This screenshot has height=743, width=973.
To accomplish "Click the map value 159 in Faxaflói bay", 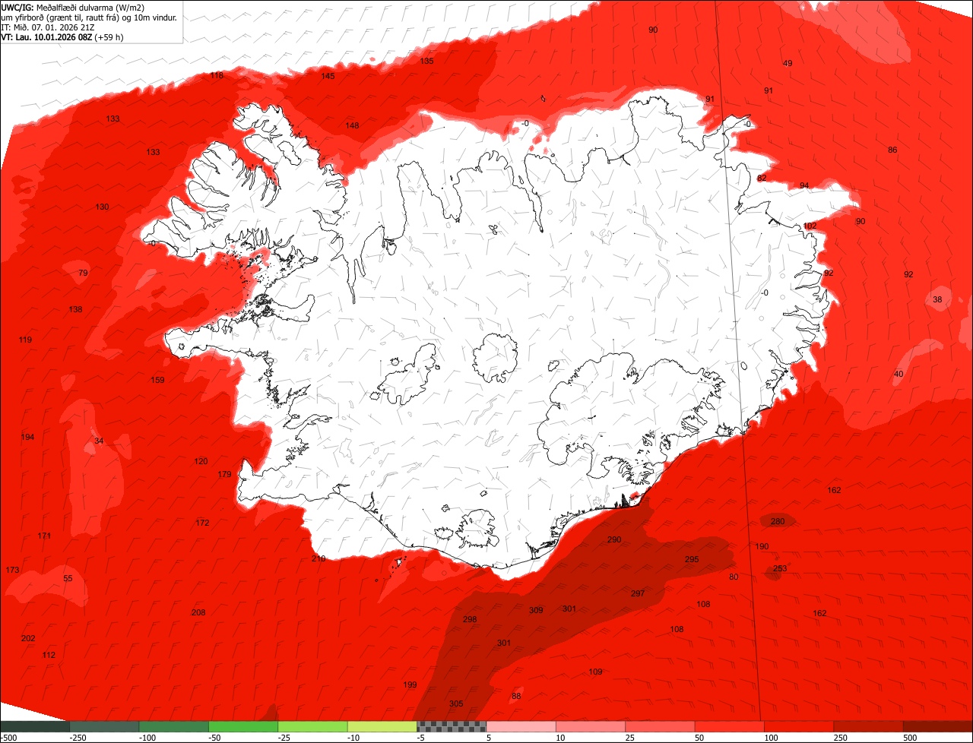I will pos(157,380).
